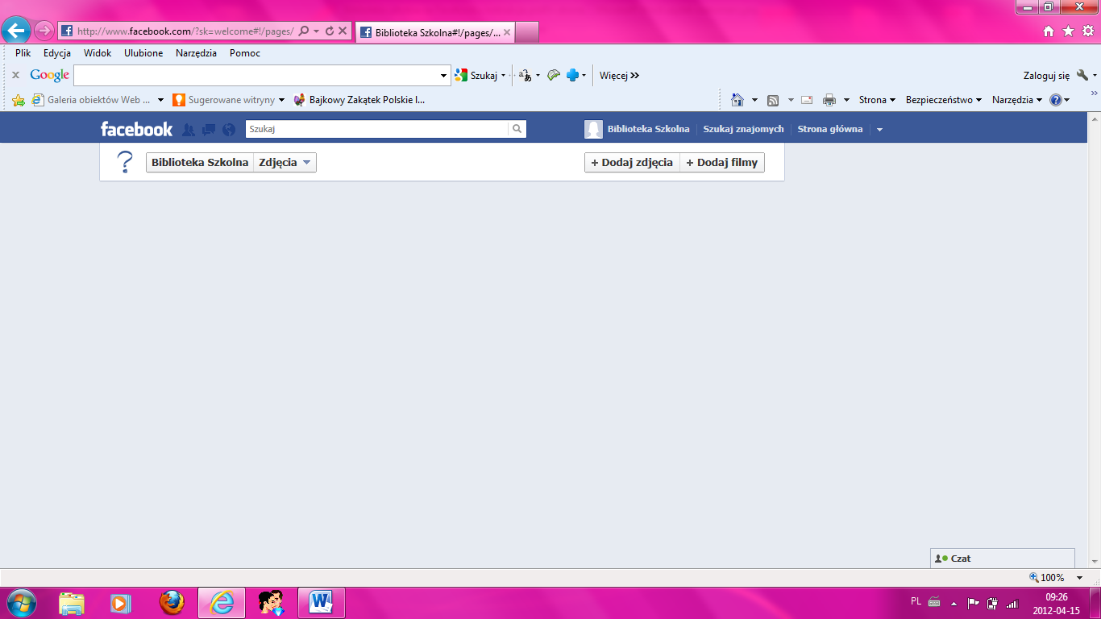1101x619 pixels.
Task: Open Biblioteka Szkolna profile in header
Action: (x=637, y=129)
